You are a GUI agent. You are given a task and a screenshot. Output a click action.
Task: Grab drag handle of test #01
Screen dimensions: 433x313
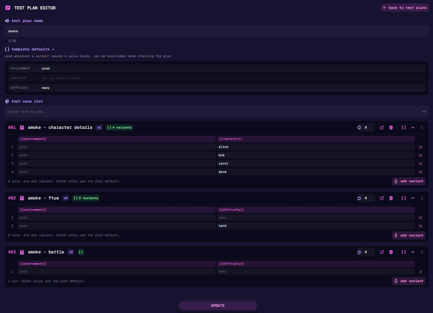tap(422, 128)
